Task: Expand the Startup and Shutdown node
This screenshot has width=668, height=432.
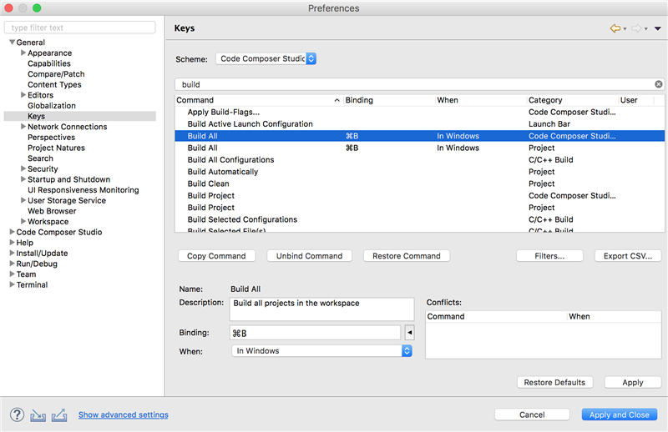Action: [23, 179]
